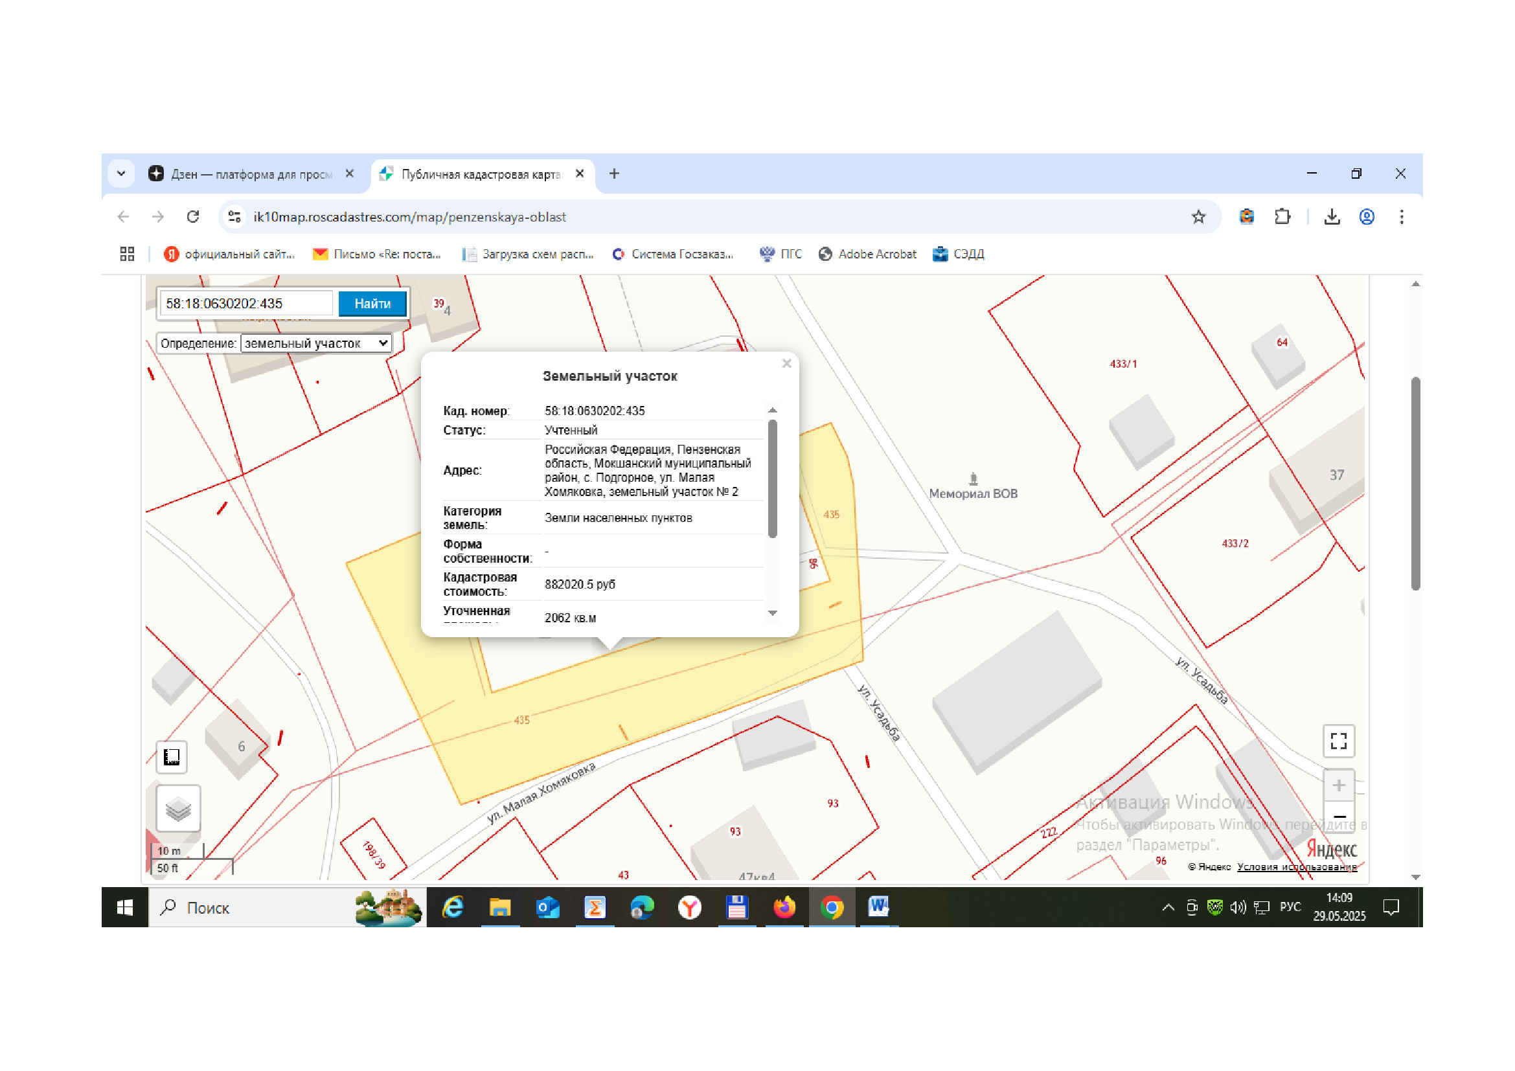The height and width of the screenshot is (1071, 1515).
Task: Switch to the Дзен browser tab
Action: click(x=251, y=174)
